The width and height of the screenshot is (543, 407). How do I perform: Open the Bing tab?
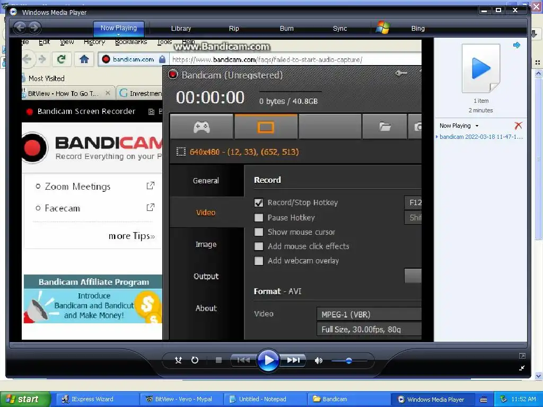418,29
